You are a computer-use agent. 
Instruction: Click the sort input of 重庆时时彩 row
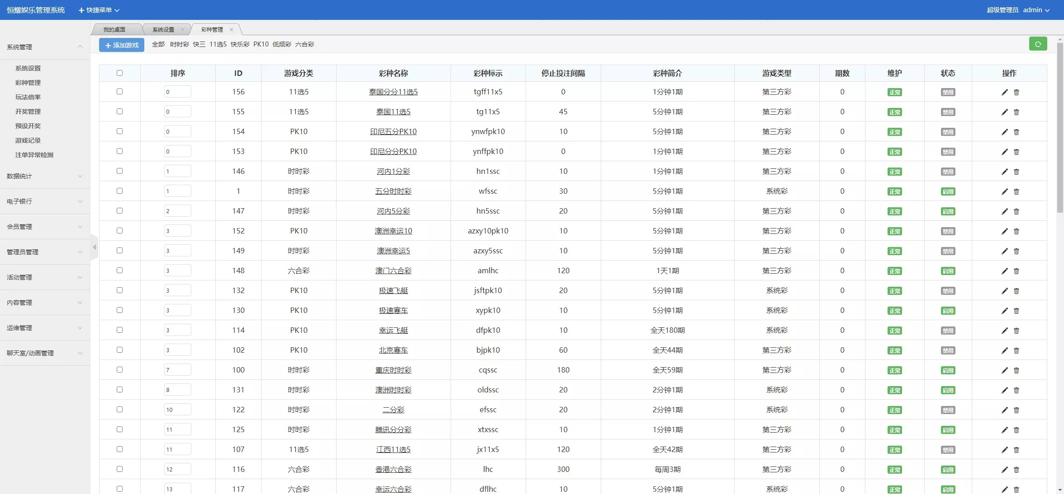click(x=177, y=369)
